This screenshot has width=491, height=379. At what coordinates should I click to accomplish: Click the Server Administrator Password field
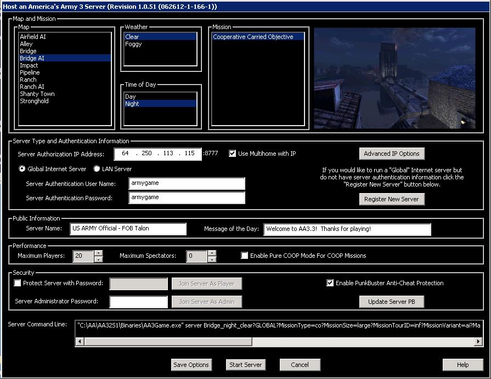click(138, 302)
